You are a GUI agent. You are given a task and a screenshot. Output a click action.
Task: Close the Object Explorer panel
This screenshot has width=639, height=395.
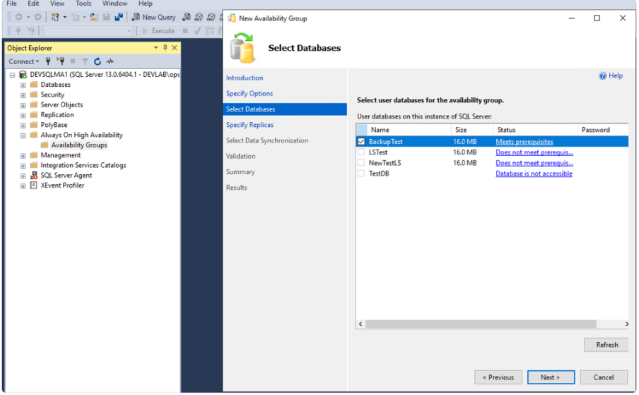(x=175, y=47)
